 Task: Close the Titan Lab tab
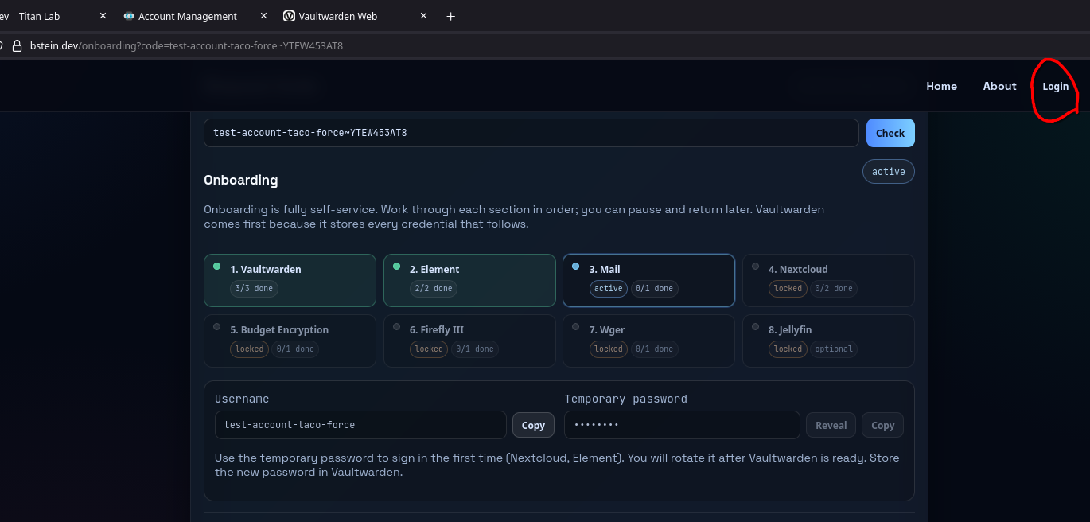[x=103, y=16]
